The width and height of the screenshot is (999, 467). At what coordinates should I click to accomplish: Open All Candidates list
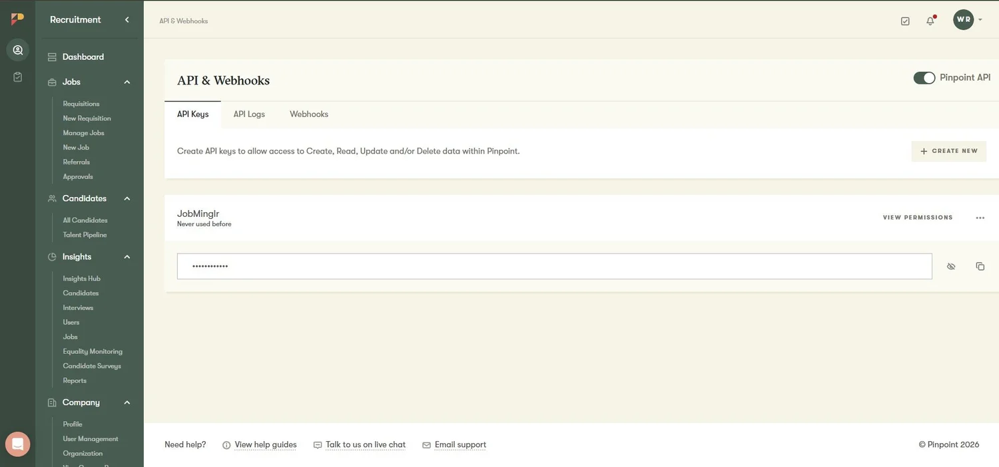pyautogui.click(x=85, y=220)
